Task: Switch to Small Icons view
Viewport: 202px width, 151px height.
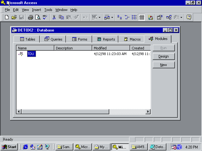Action: point(127,17)
